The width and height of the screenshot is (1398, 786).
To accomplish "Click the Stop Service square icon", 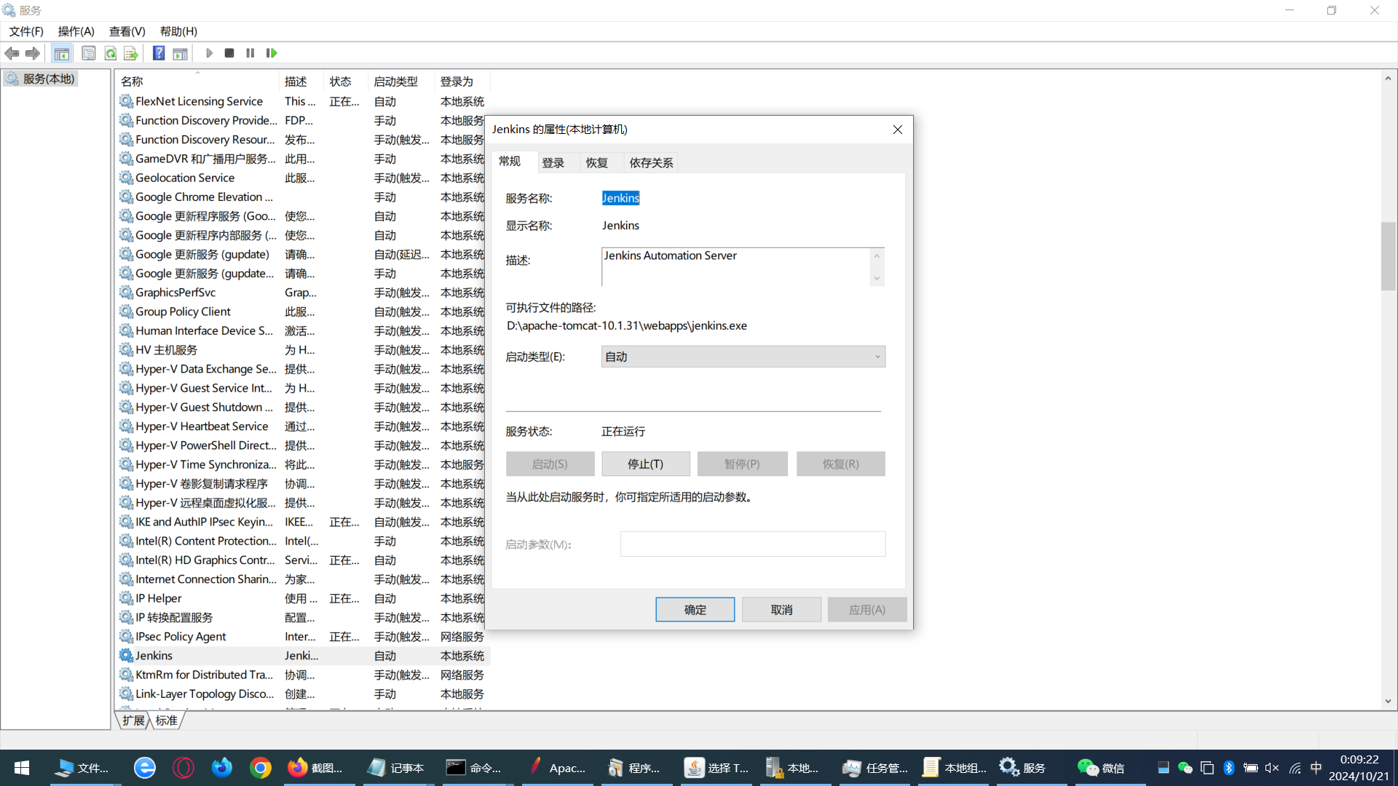I will click(x=229, y=53).
